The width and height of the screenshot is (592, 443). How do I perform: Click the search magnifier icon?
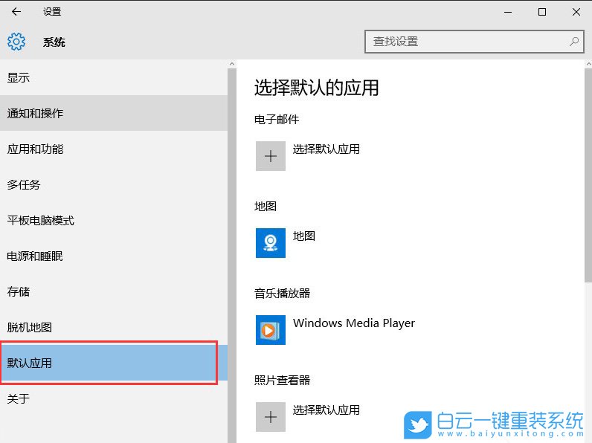[x=574, y=42]
